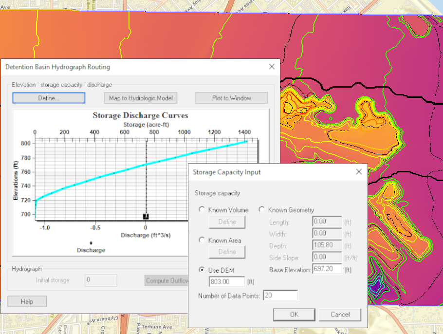The width and height of the screenshot is (443, 334).
Task: Click the Discharge legend marker below chart
Action: (x=91, y=243)
